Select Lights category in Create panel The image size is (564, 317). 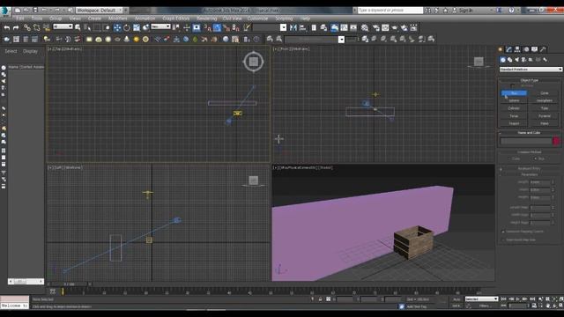(517, 60)
